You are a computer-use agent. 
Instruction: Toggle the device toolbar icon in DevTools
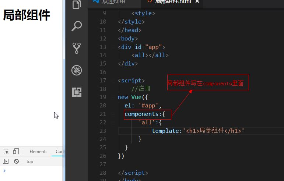[16, 151]
